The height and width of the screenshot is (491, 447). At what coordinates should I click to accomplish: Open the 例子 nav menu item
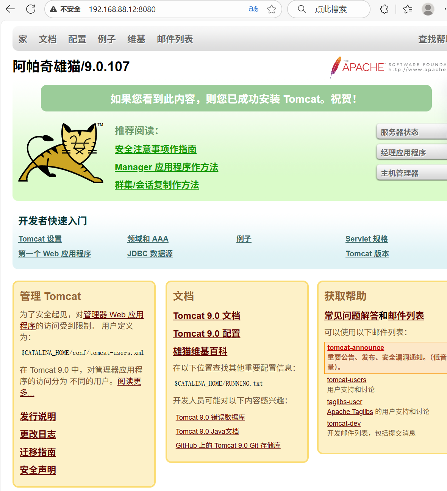click(x=106, y=39)
